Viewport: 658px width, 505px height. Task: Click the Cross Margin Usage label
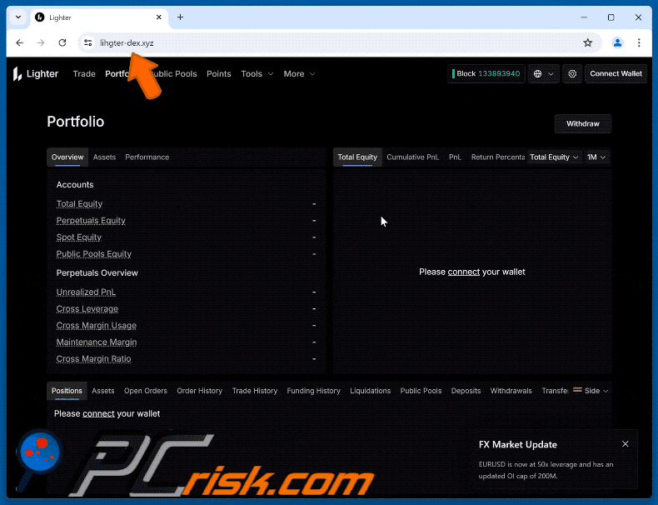click(97, 326)
